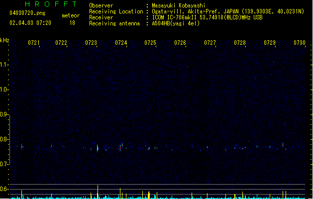The height and width of the screenshot is (199, 313).
Task: Click antenna value A504HB(yagi 4el)
Action: click(176, 23)
